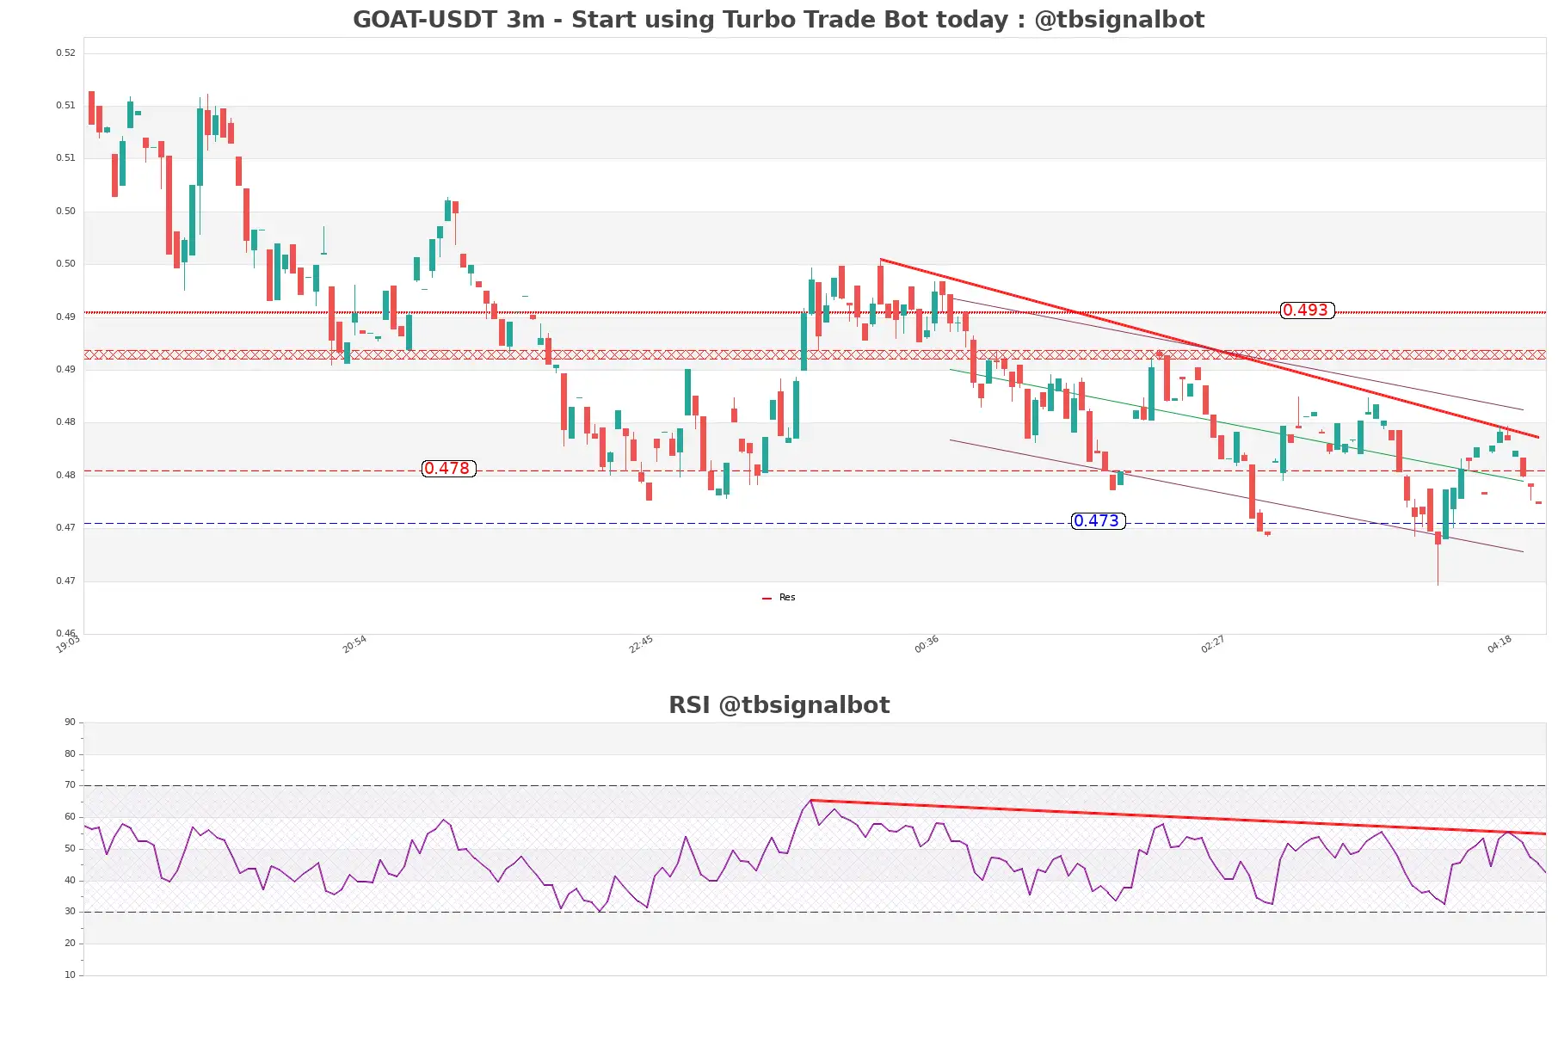Click the 04:18 time axis label
The height and width of the screenshot is (1039, 1558).
(x=1499, y=644)
